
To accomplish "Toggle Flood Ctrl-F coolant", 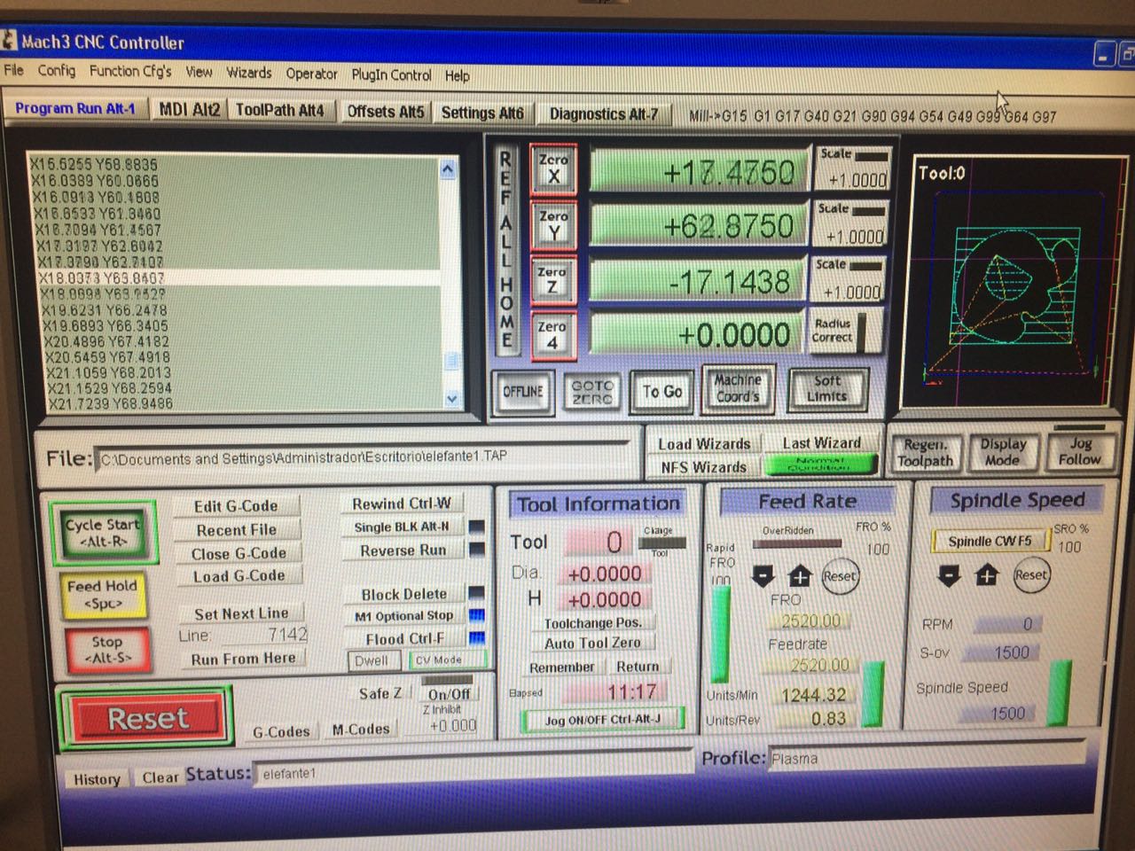I will [404, 638].
